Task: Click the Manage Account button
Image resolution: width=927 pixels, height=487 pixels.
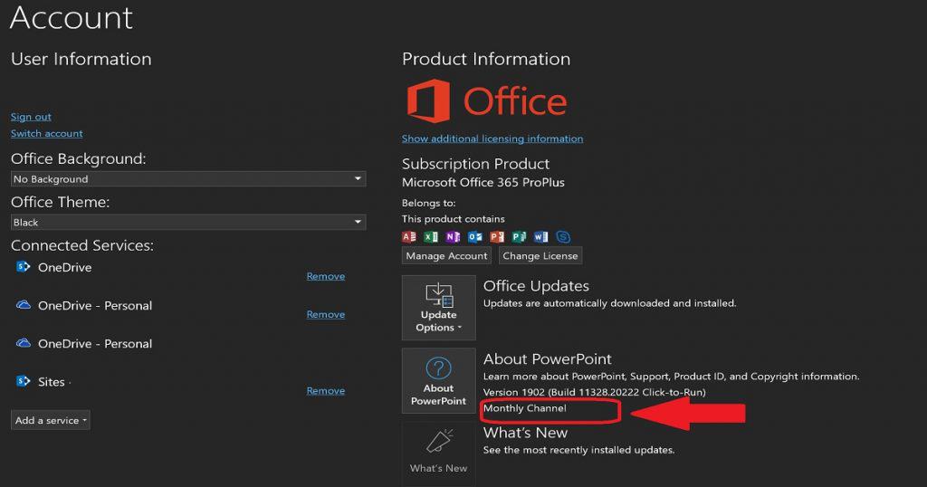Action: point(446,256)
